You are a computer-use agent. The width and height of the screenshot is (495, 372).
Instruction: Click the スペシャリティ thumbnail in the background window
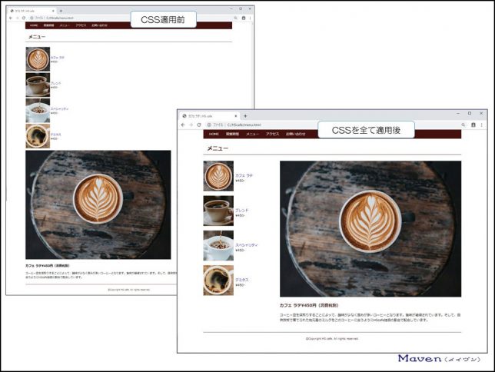coord(38,110)
